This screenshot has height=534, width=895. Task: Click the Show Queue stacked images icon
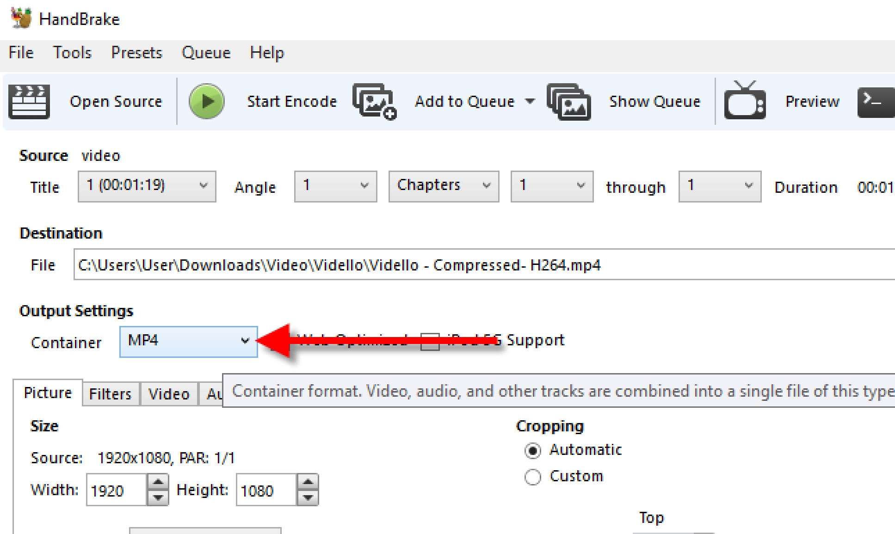tap(569, 101)
